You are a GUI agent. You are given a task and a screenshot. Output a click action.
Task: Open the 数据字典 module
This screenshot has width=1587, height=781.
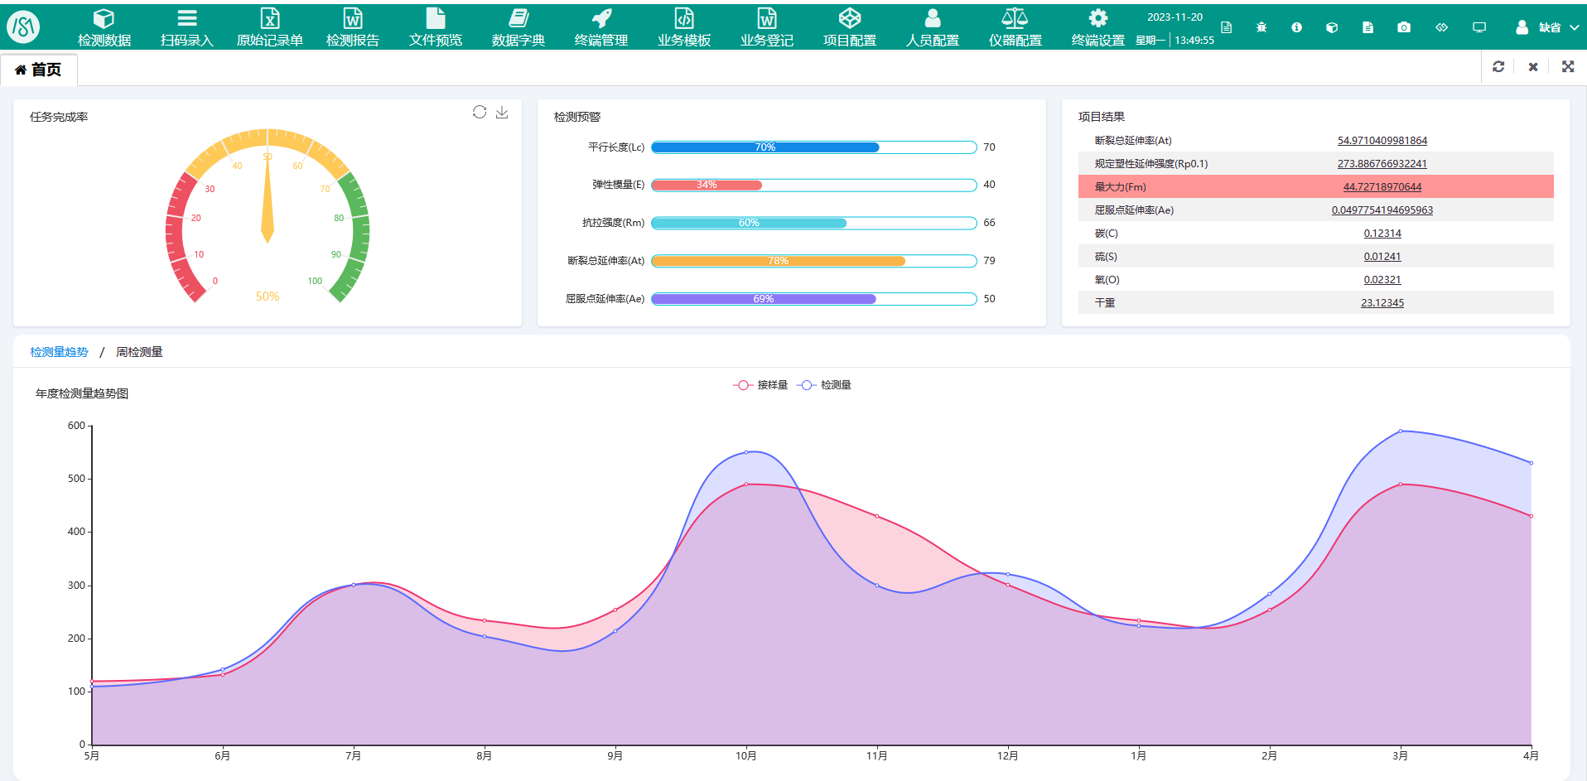click(x=519, y=27)
